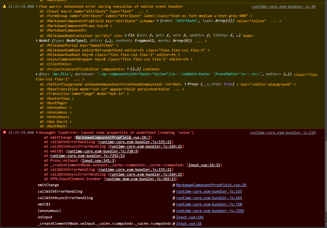Open runtime-core.esm-bundler.js:218 source link
Screen dimensions: 327x228
point(282,132)
